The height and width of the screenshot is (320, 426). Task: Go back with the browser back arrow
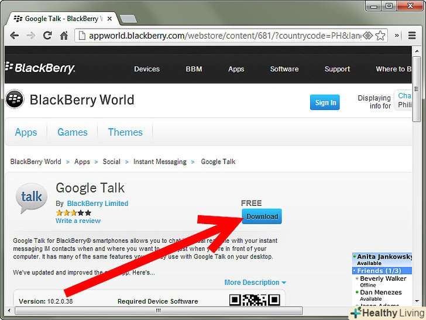(x=14, y=36)
